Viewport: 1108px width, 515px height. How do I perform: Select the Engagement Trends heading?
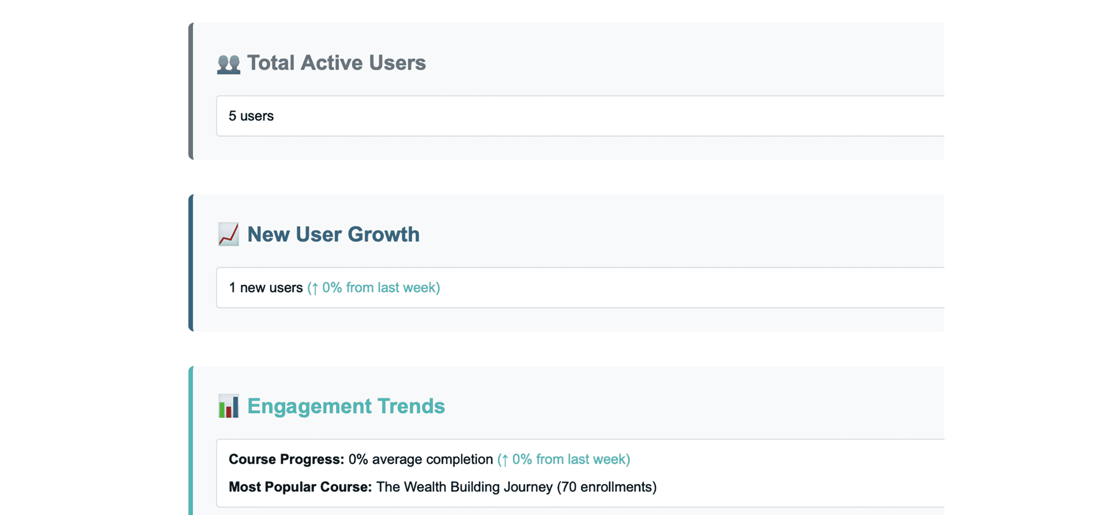click(346, 406)
